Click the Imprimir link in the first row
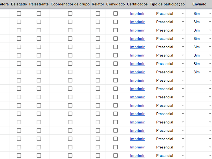 137,14
